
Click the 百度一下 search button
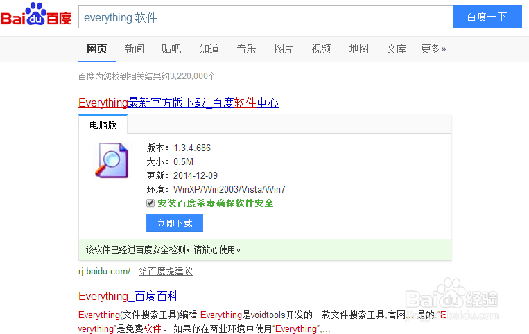487,17
